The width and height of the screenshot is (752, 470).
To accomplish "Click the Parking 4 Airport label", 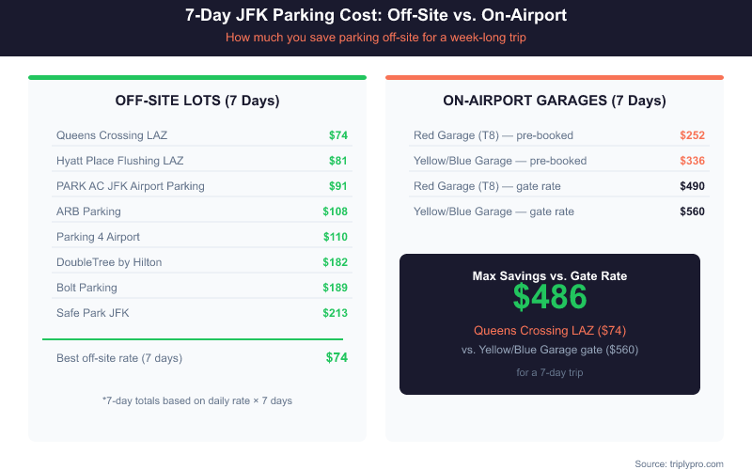I will click(x=98, y=237).
